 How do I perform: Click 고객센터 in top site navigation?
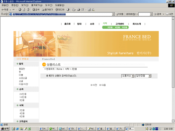pyautogui.click(x=120, y=24)
